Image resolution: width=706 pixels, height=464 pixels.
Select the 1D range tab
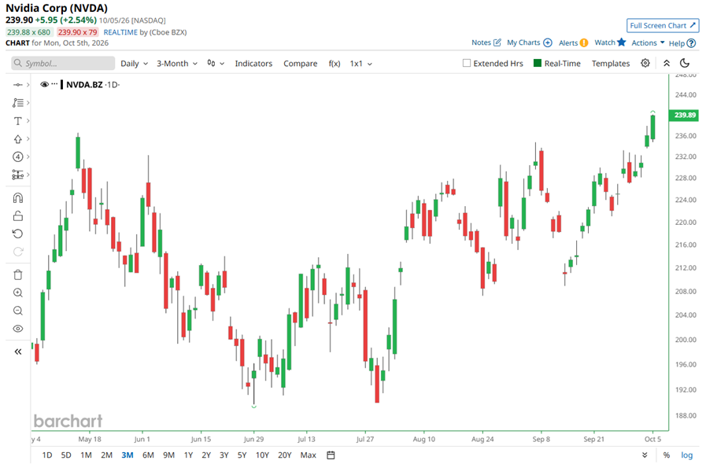46,455
